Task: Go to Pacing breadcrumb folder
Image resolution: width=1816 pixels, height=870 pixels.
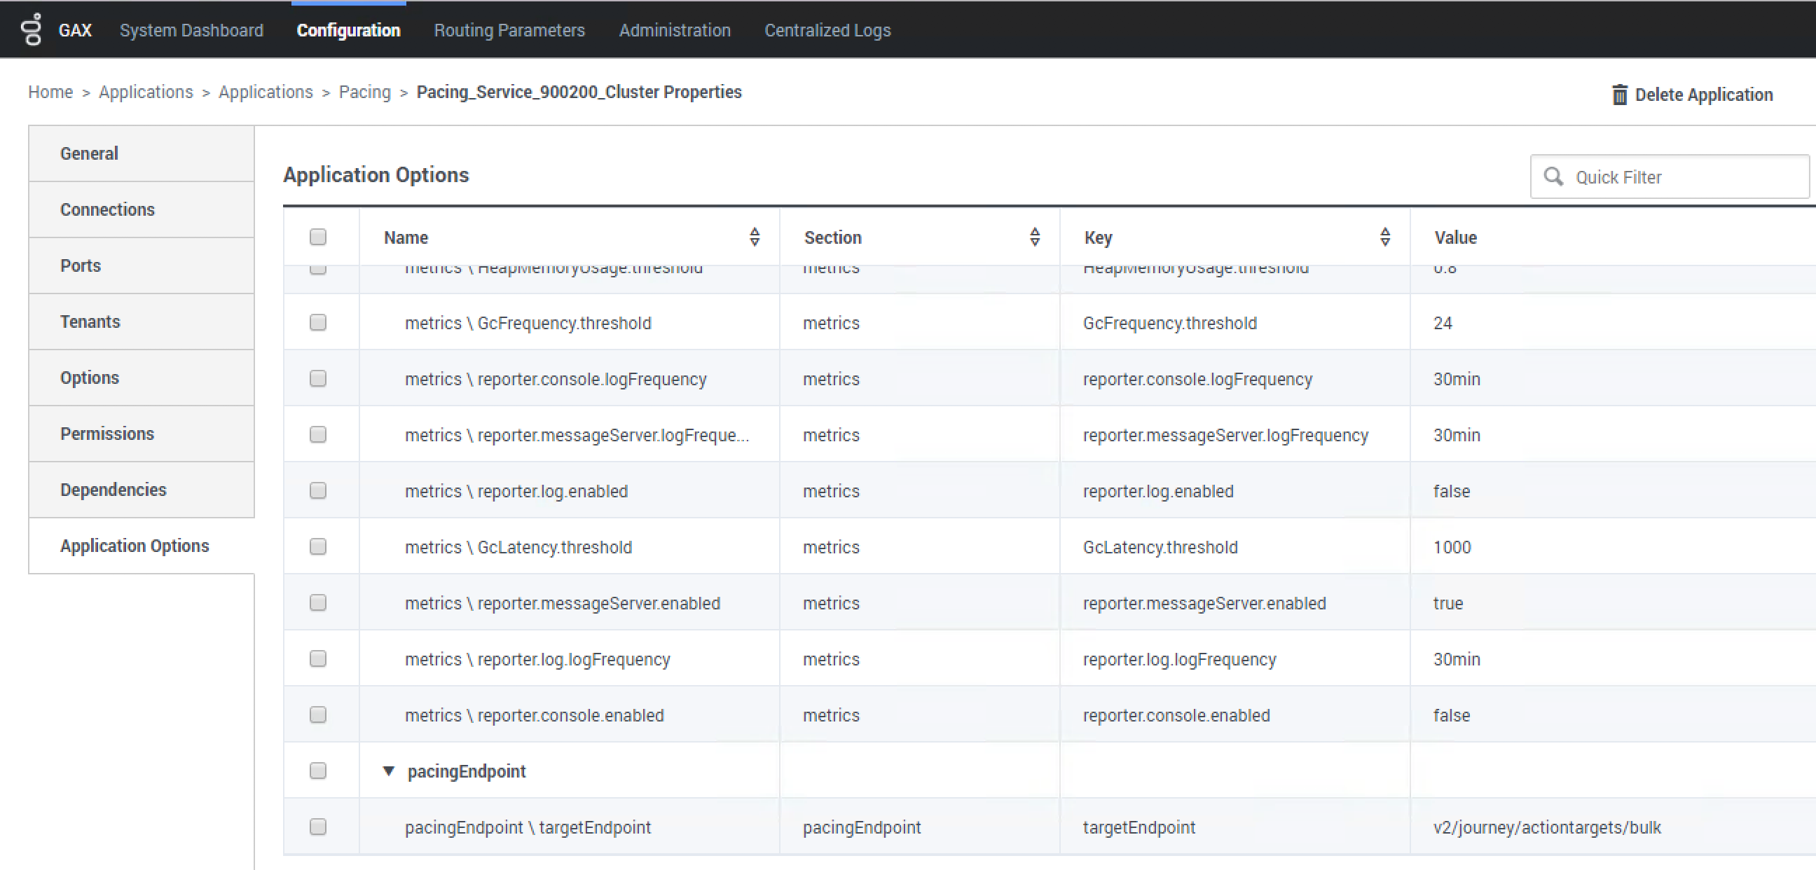Action: click(364, 92)
